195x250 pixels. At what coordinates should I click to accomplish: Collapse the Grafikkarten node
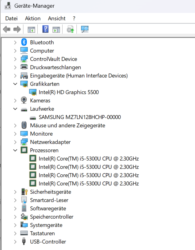click(x=15, y=84)
